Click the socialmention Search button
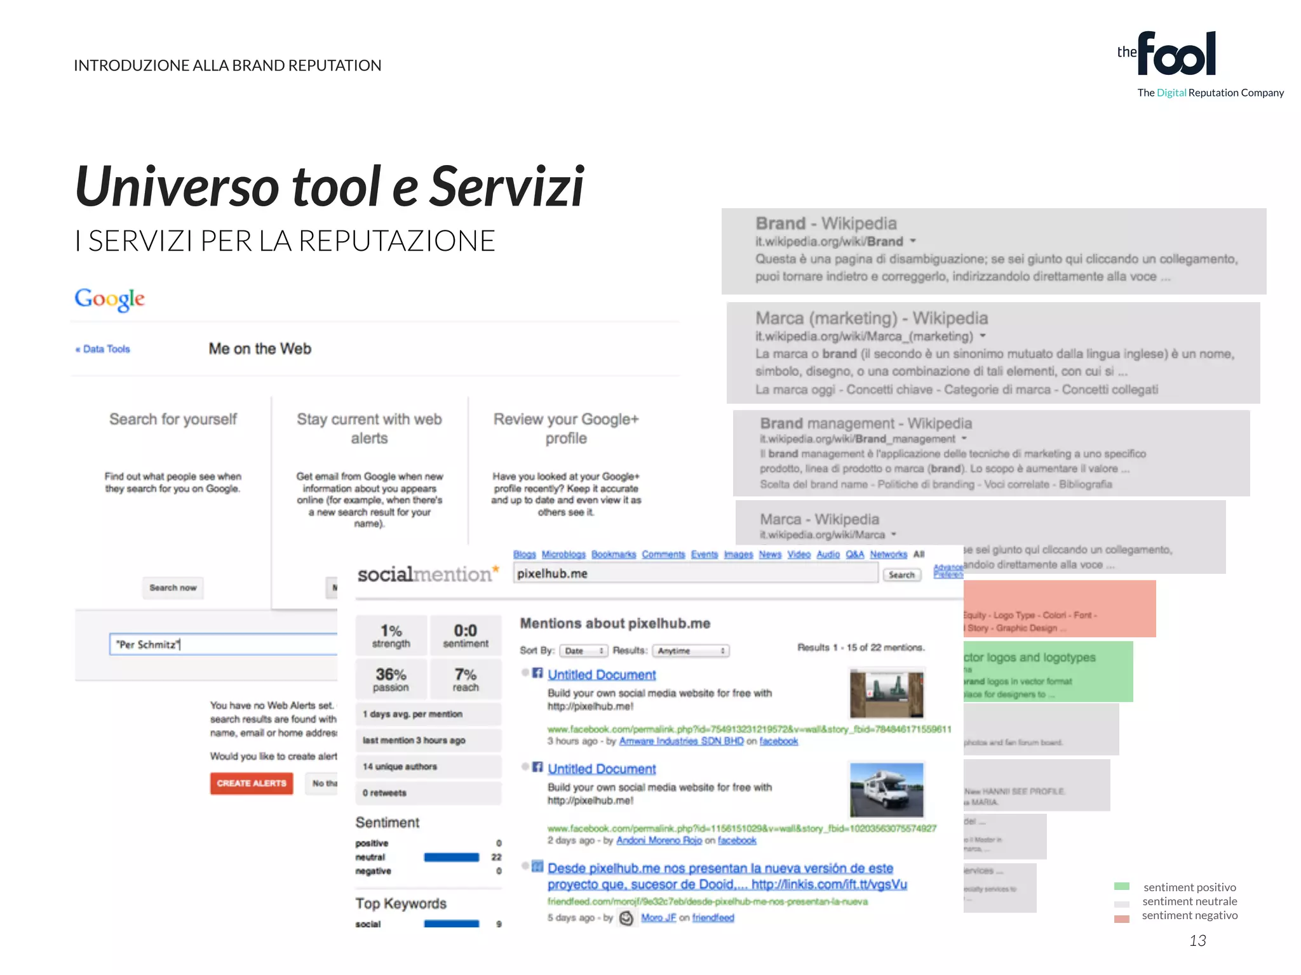 901,574
